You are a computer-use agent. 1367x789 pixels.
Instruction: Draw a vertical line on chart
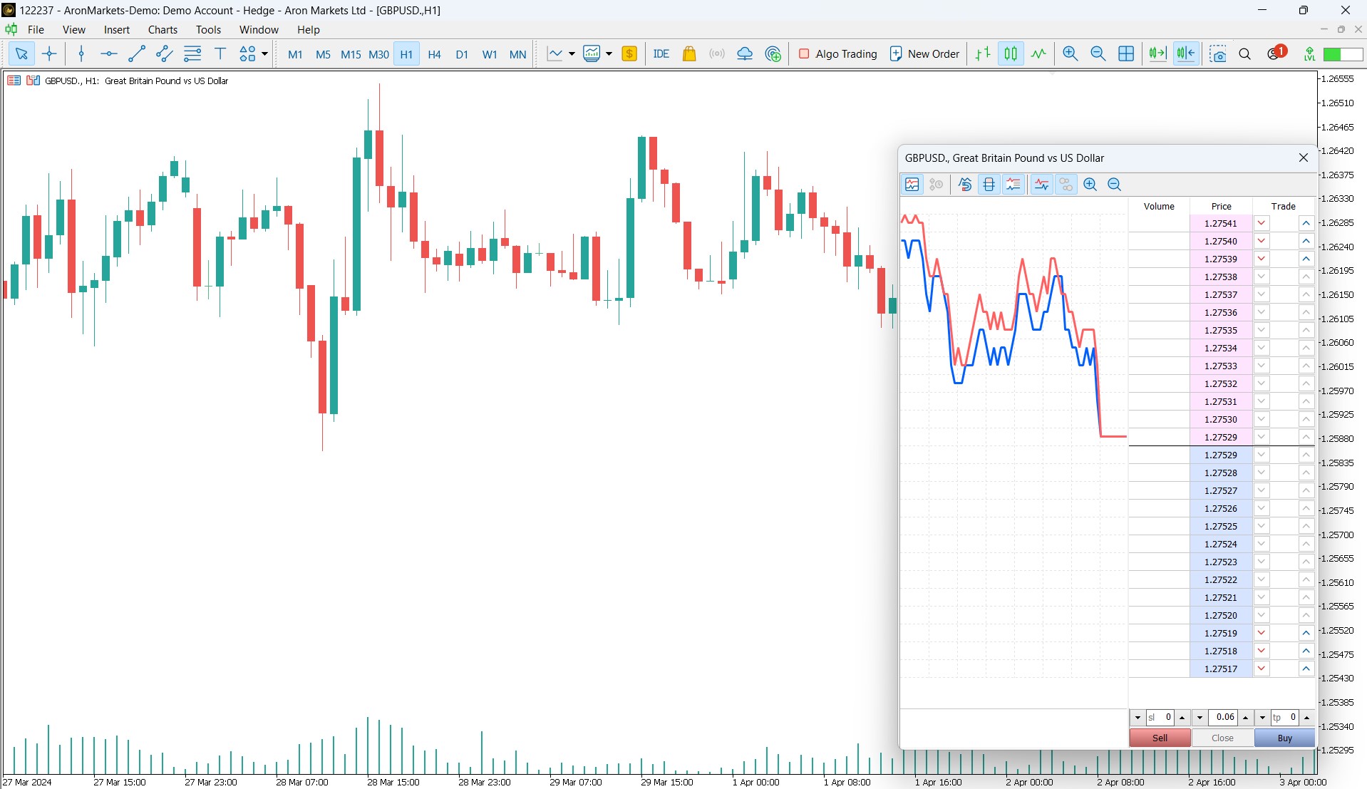tap(81, 54)
